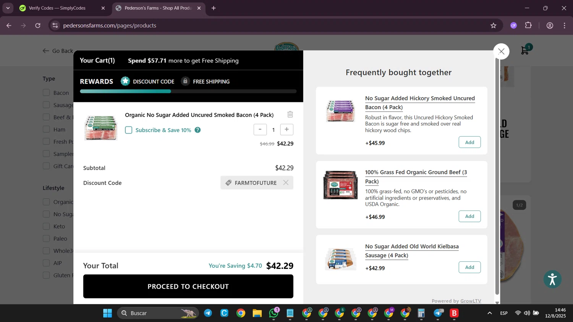Click the Subscribe & Save 10% label
The width and height of the screenshot is (573, 322).
[x=163, y=130]
